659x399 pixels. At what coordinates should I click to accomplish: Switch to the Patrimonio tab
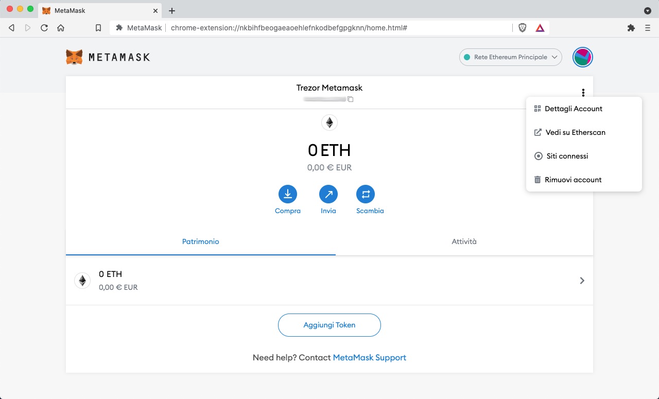point(201,241)
